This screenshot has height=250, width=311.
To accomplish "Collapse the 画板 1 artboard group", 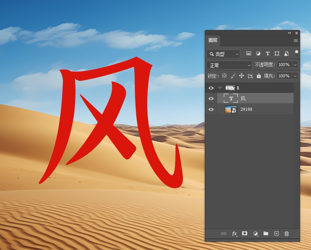I will click(220, 87).
